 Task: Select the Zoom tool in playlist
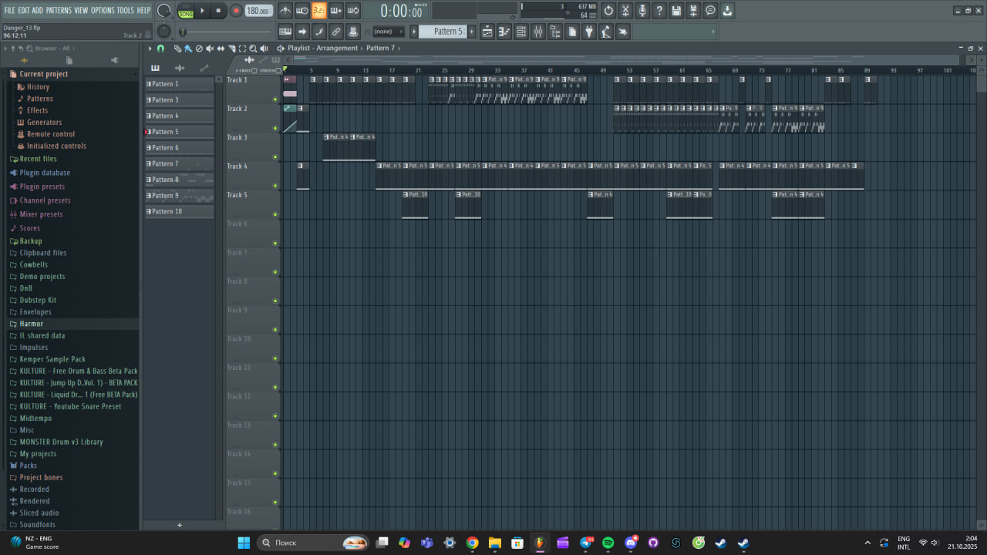(x=253, y=49)
